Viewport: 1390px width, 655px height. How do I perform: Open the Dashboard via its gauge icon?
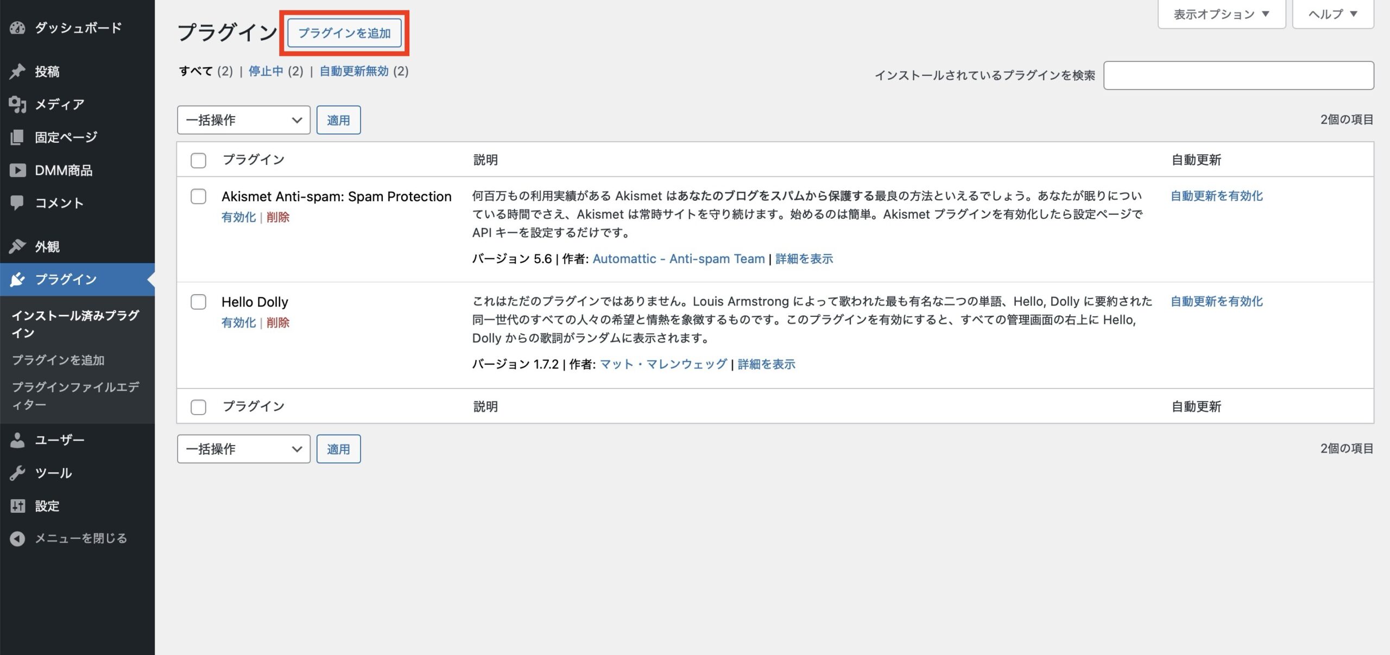pyautogui.click(x=17, y=28)
